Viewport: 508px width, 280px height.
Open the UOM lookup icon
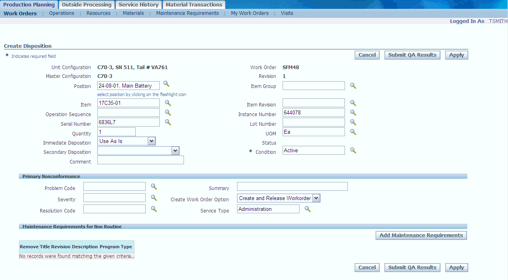(x=353, y=132)
